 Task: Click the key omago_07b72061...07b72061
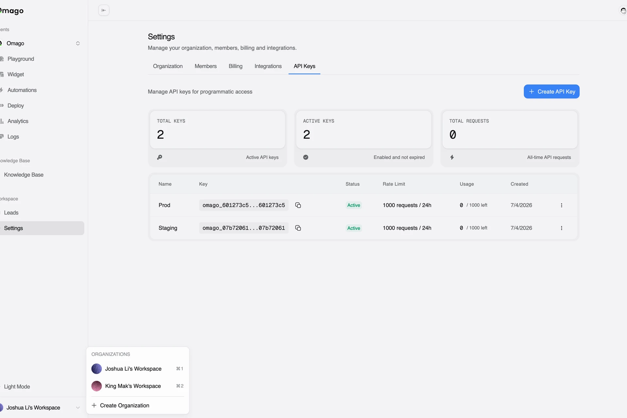point(244,228)
